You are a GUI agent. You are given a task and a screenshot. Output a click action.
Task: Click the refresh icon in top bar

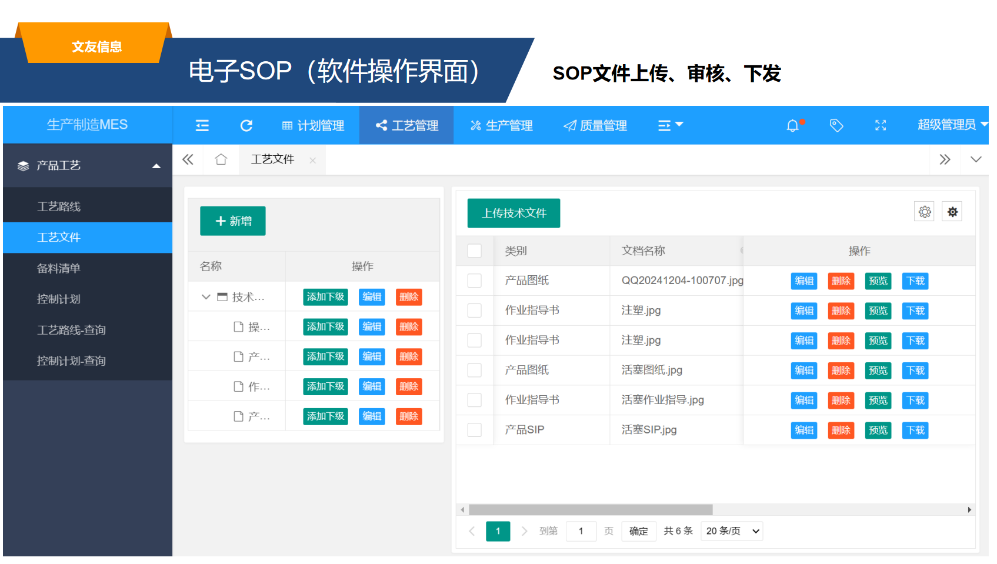point(246,125)
